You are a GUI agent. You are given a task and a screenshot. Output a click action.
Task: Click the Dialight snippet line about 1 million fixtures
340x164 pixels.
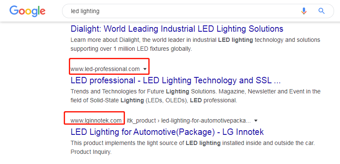(x=131, y=49)
